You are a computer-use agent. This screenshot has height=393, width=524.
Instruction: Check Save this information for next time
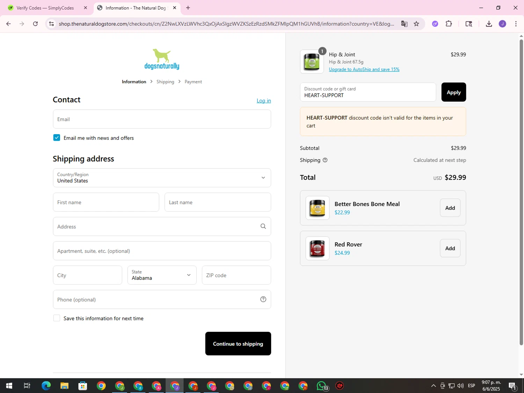point(57,318)
